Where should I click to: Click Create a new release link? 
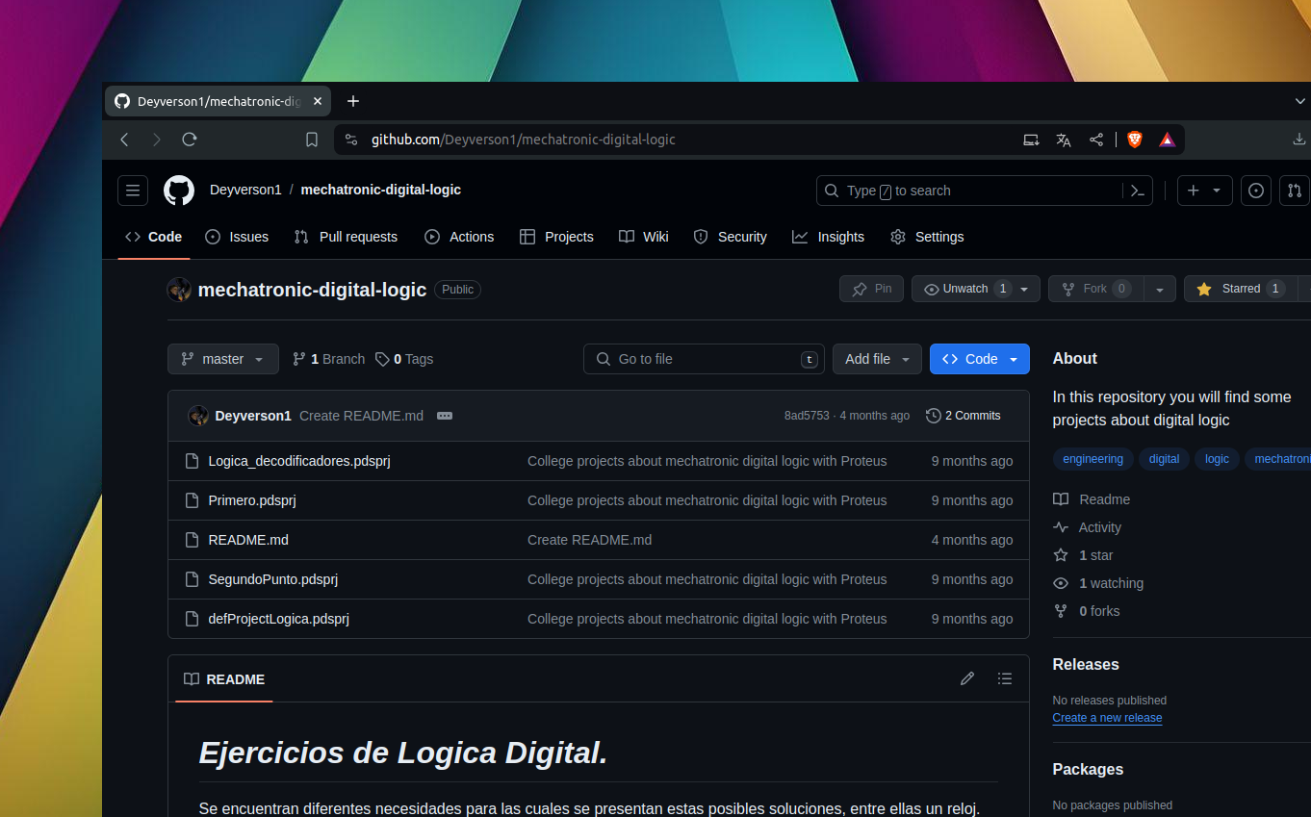pyautogui.click(x=1107, y=718)
